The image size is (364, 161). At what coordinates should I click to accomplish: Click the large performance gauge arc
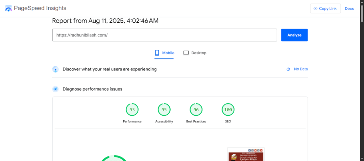(114, 158)
